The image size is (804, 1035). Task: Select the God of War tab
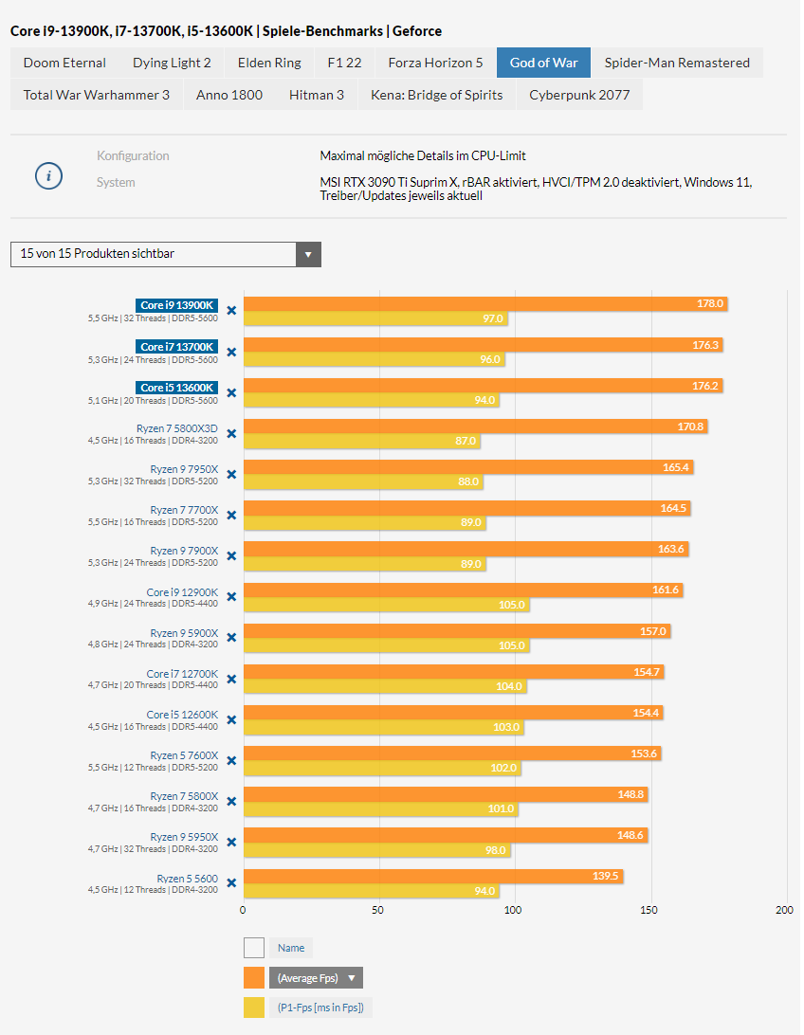coord(544,63)
